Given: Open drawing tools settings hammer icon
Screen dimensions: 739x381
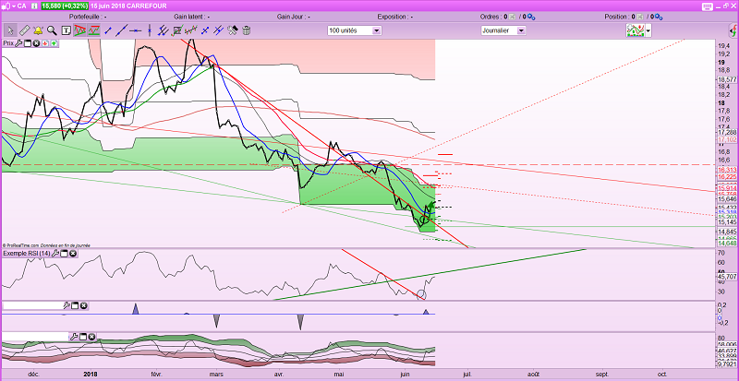Looking at the screenshot, I should click(x=233, y=30).
